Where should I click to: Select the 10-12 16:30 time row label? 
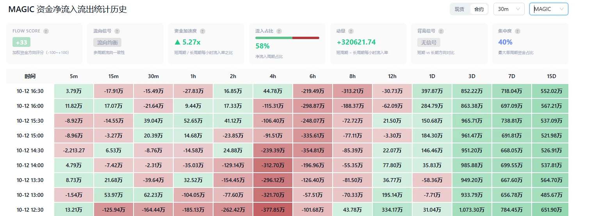click(30, 91)
